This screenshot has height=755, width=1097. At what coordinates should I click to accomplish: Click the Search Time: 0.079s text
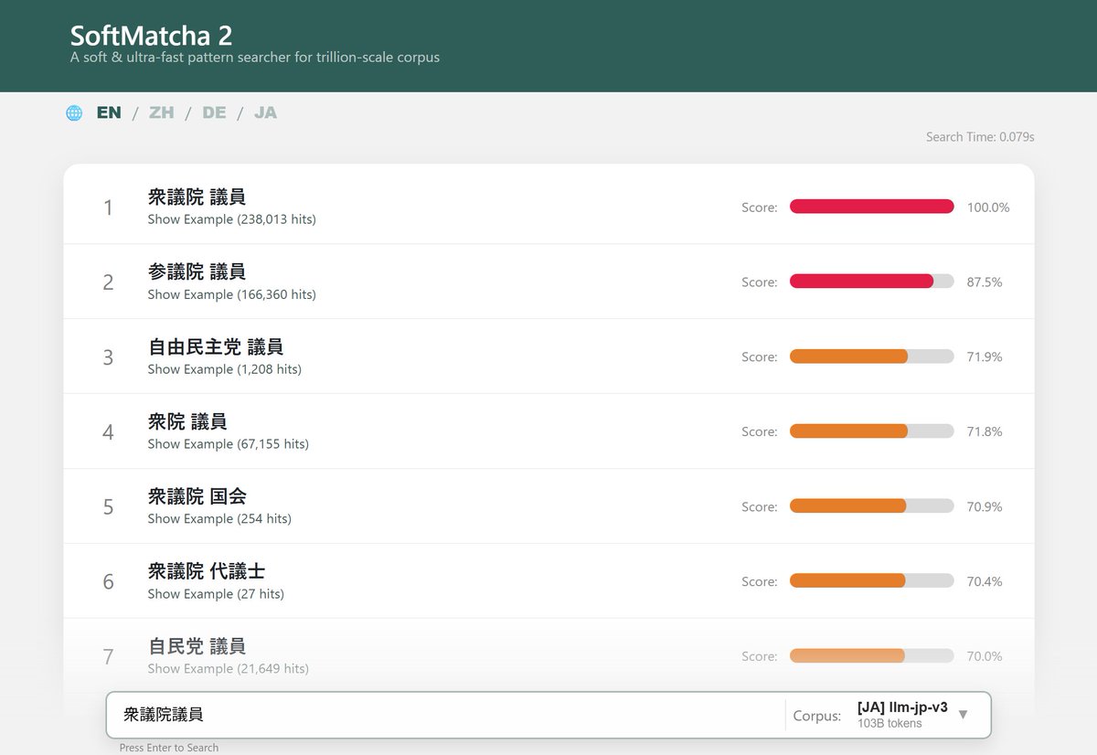[x=980, y=137]
